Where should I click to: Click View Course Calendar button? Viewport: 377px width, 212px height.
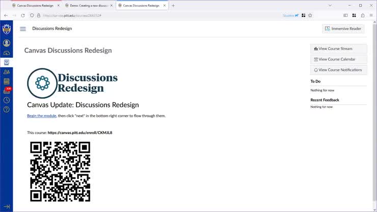338,59
